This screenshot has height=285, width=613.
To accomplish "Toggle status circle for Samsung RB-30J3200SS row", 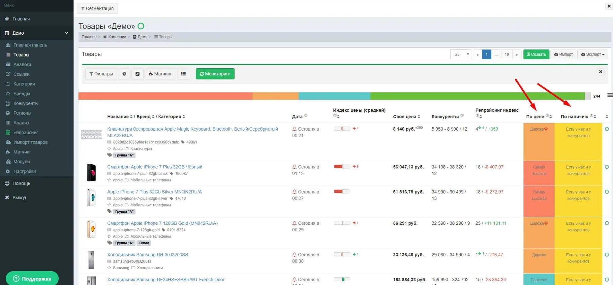I will click(x=607, y=255).
